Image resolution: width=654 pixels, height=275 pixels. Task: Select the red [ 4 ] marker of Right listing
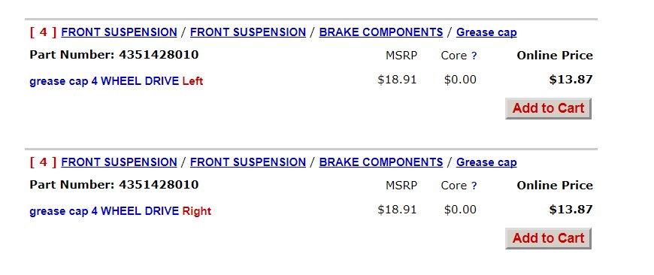tap(43, 162)
